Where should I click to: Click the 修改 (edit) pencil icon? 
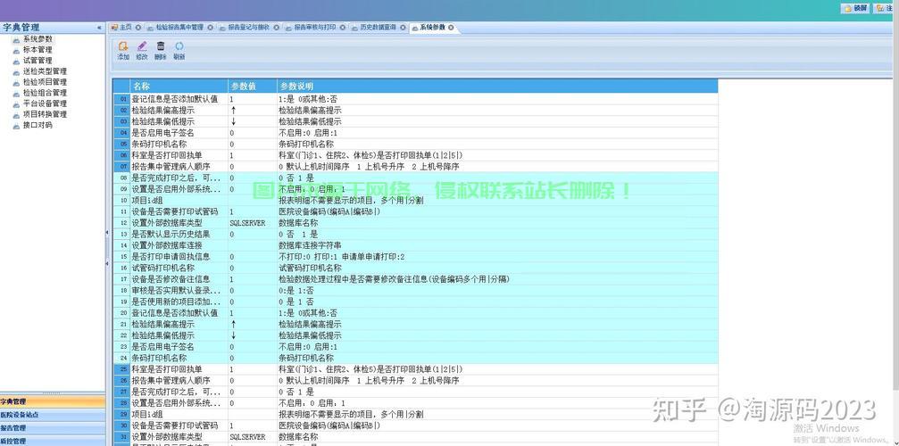142,46
